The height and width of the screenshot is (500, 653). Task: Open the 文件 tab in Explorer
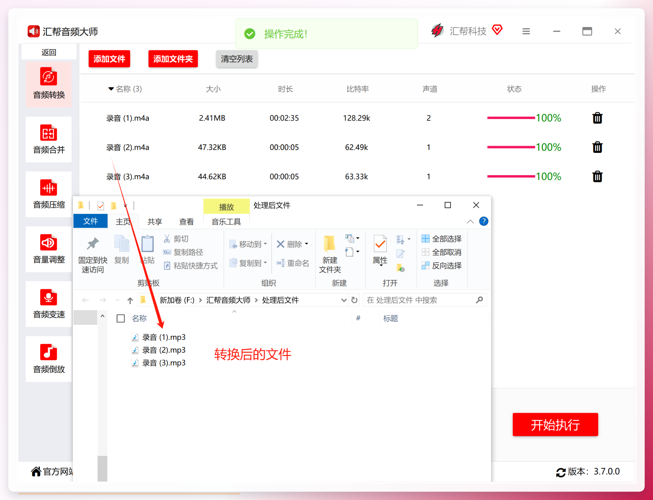91,221
